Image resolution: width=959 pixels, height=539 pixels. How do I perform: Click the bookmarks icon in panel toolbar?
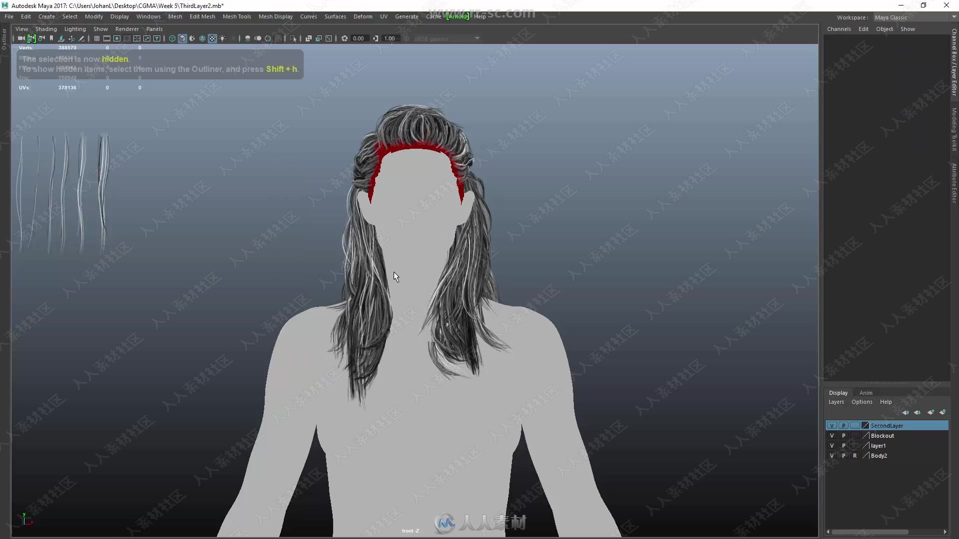(51, 38)
